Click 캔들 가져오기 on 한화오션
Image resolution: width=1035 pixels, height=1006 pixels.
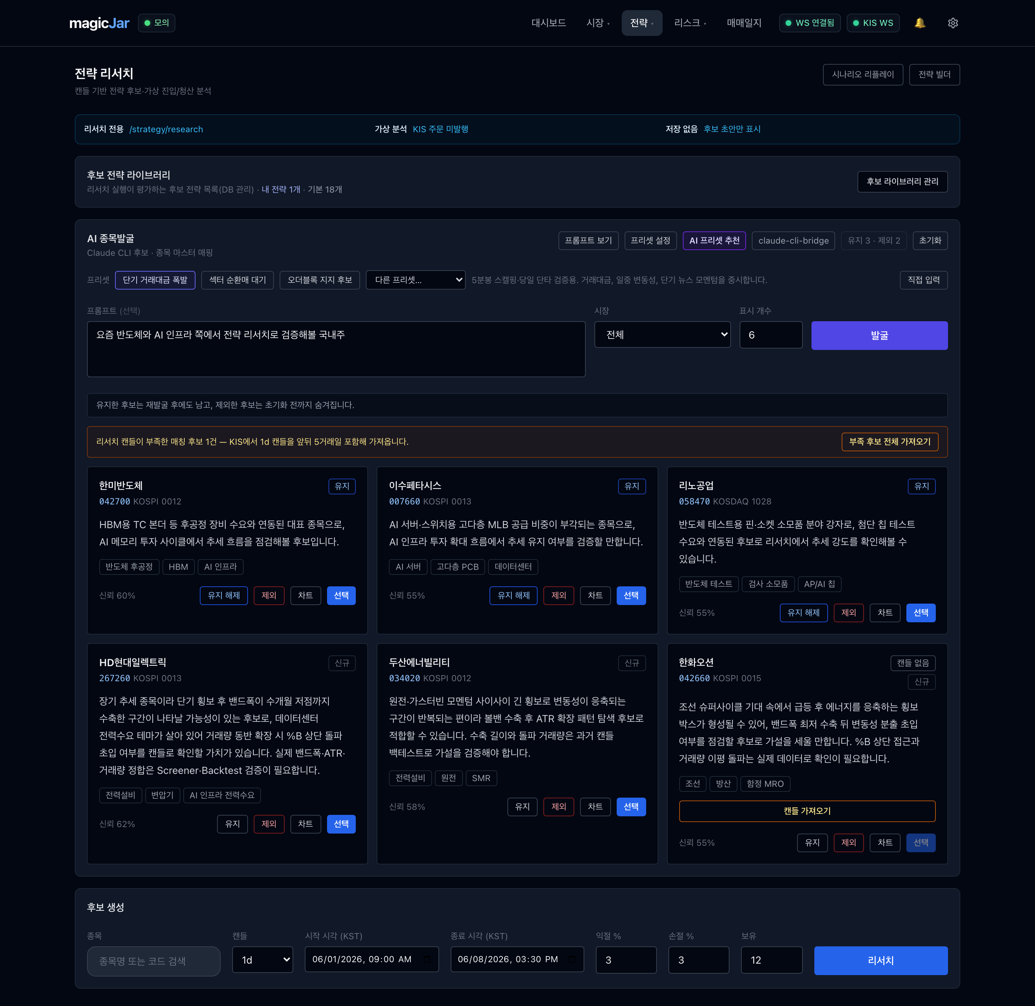(807, 811)
